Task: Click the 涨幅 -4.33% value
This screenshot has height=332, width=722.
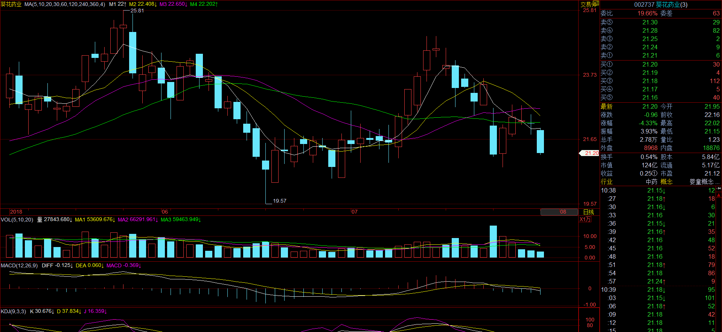Action: click(x=648, y=123)
